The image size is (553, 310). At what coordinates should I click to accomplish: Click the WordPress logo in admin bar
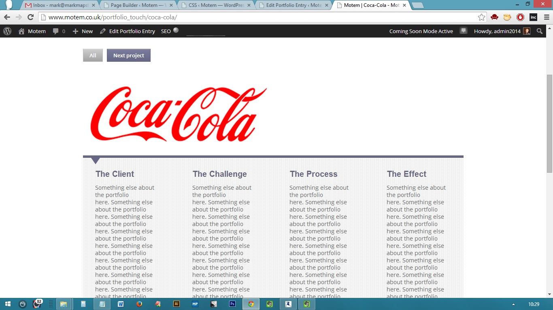(7, 31)
